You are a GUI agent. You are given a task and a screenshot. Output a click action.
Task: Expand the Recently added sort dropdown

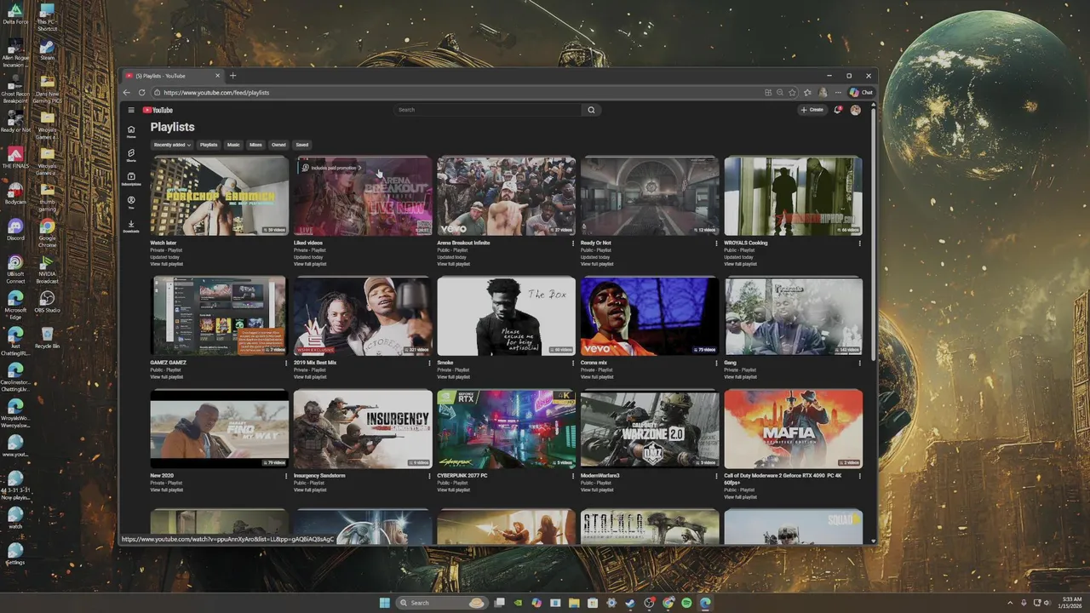(172, 145)
